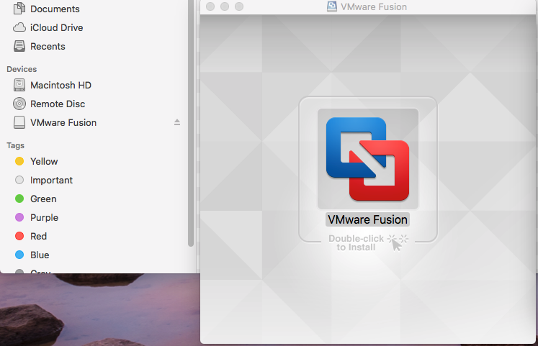This screenshot has width=538, height=346.
Task: Filter by Blue tag
Action: click(40, 255)
